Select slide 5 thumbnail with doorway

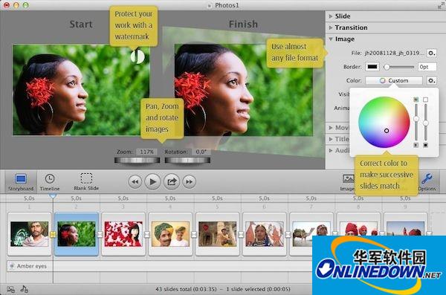click(x=217, y=234)
